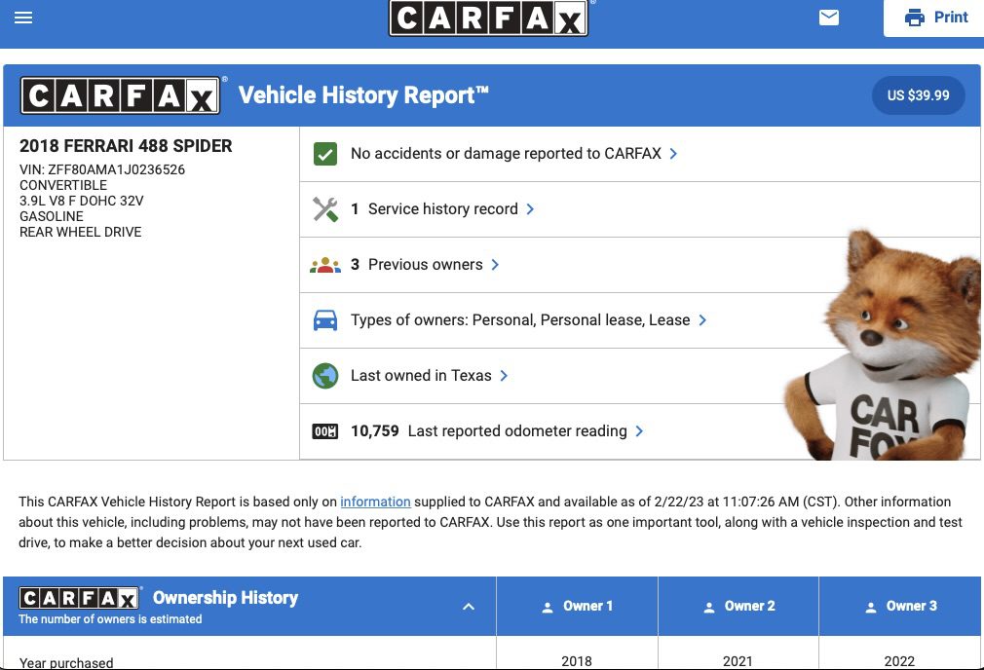The image size is (984, 670).
Task: Collapse the Ownership History section
Action: coord(469,607)
